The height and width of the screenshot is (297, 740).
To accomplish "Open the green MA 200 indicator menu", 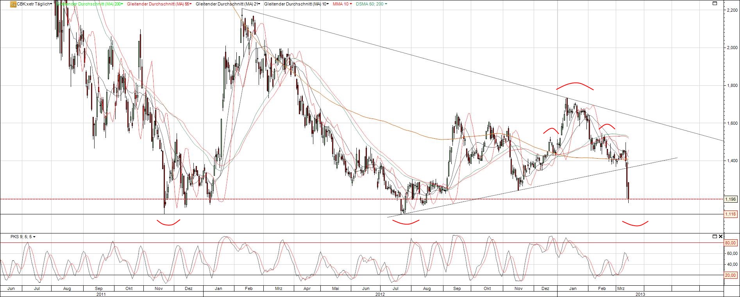I will pos(89,4).
